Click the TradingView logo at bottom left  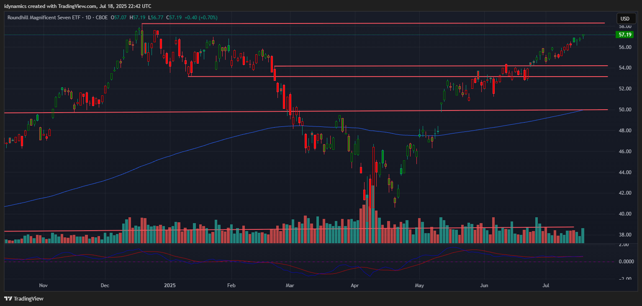(x=24, y=298)
